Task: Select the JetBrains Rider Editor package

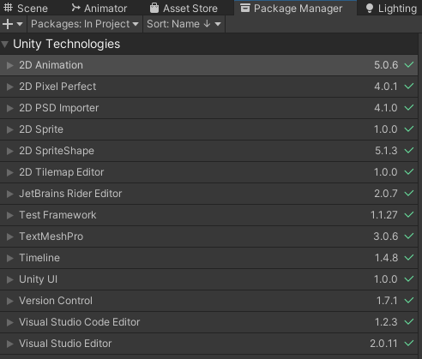Action: [208, 194]
